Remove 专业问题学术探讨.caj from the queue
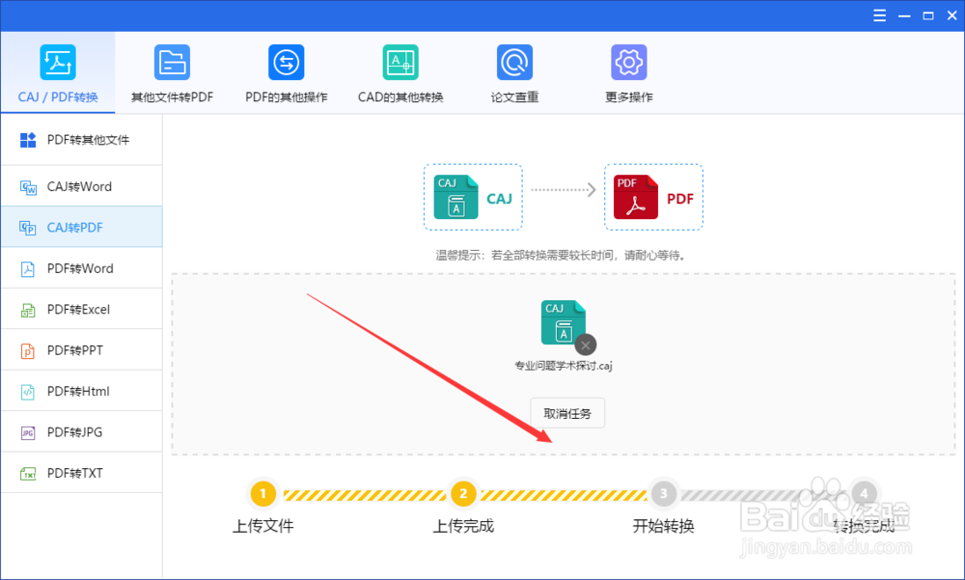 [x=585, y=345]
